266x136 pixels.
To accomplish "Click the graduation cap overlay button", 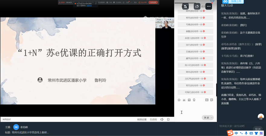I will pos(185,6).
